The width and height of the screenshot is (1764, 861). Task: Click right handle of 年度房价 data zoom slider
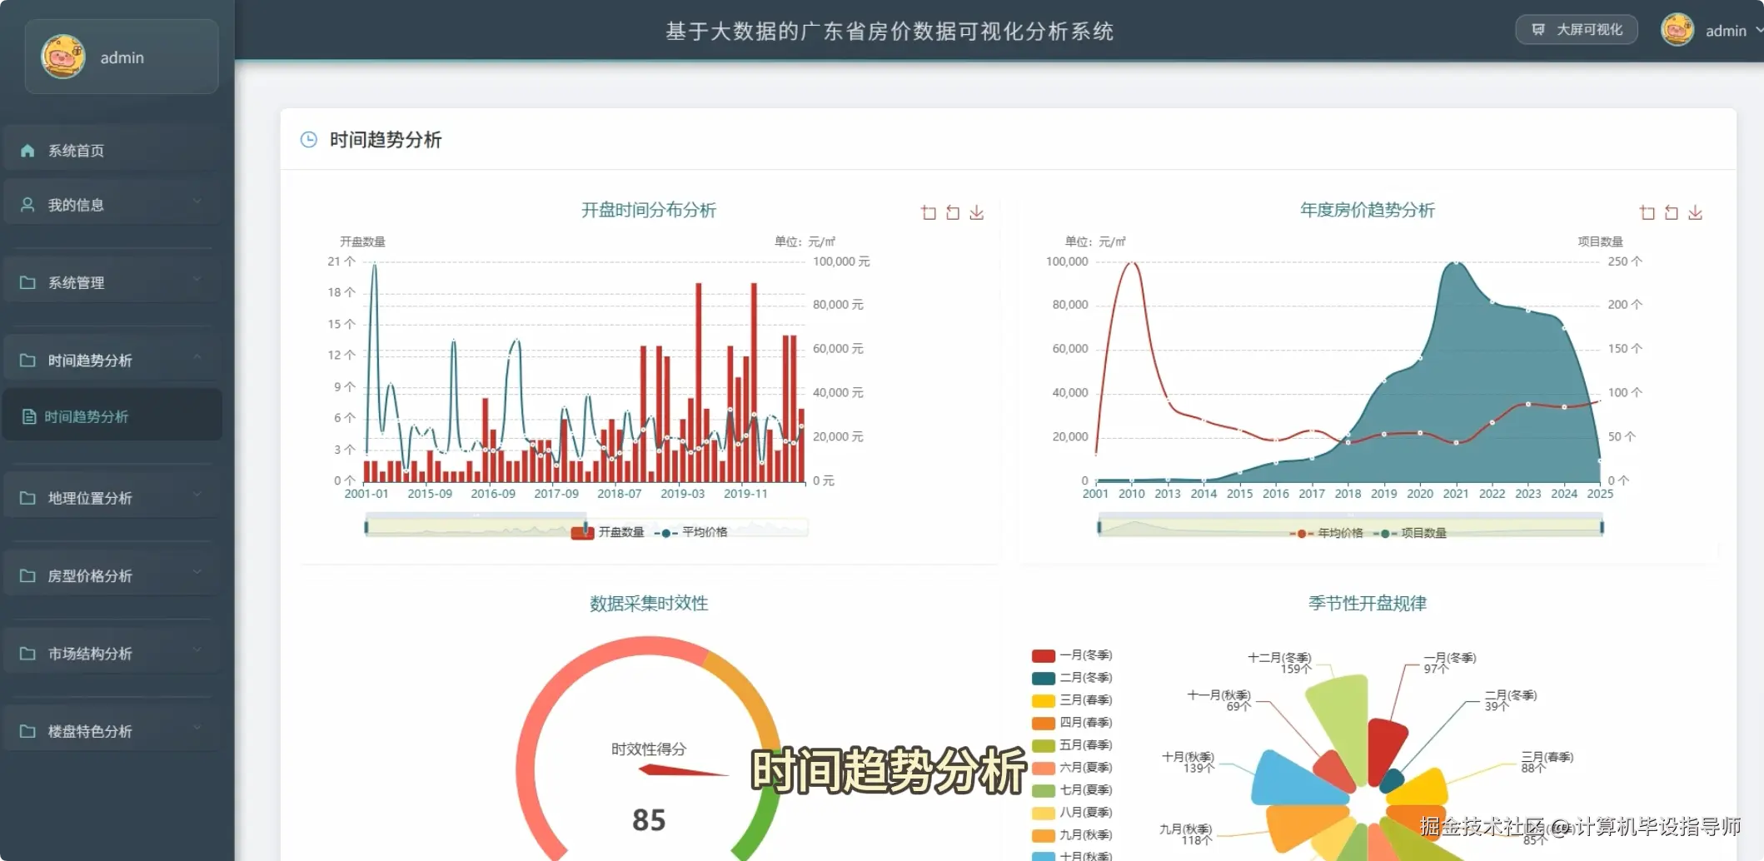(1602, 527)
